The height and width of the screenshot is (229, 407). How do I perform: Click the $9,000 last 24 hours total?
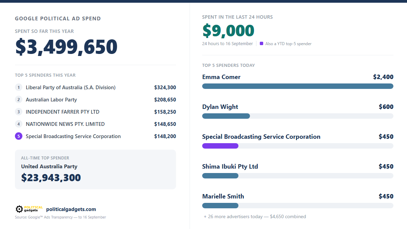pyautogui.click(x=228, y=31)
